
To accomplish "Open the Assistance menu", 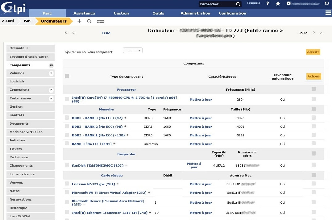I will click(x=84, y=13).
